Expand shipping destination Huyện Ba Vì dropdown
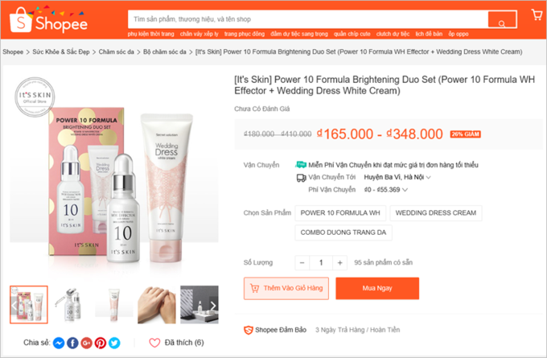Viewport: 547px width, 358px height. coord(397,177)
